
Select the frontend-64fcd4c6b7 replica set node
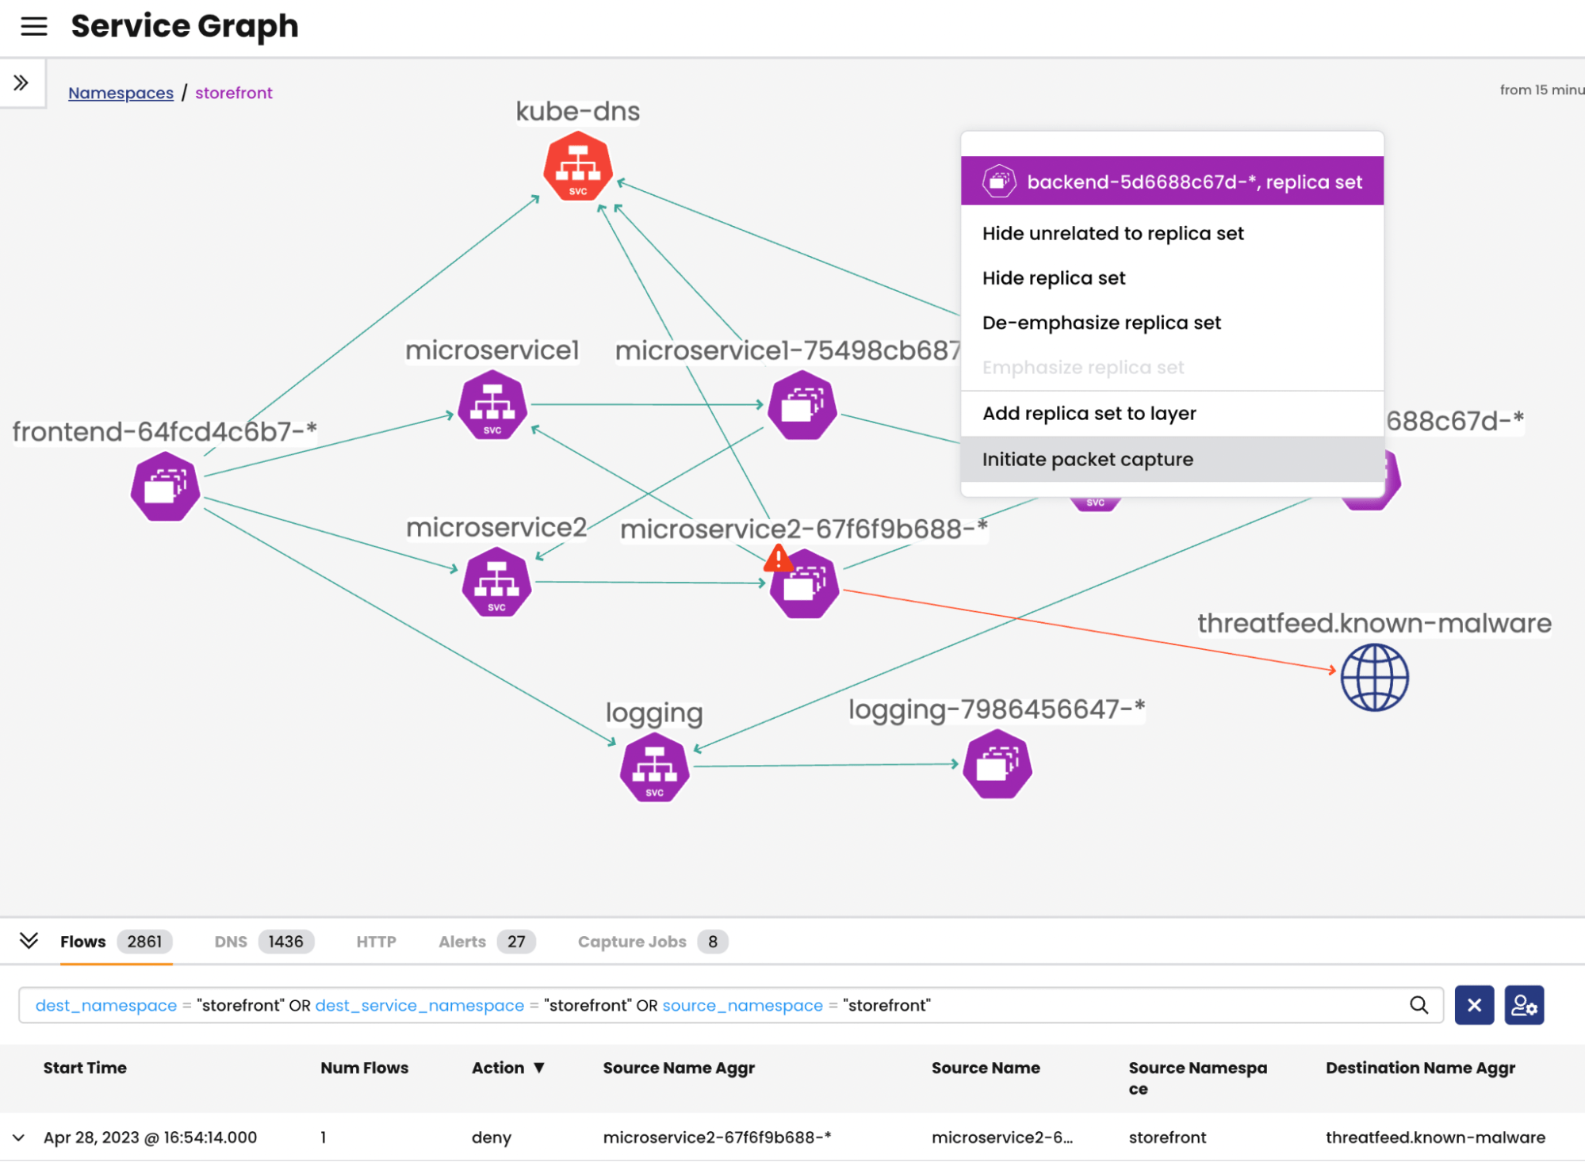165,486
